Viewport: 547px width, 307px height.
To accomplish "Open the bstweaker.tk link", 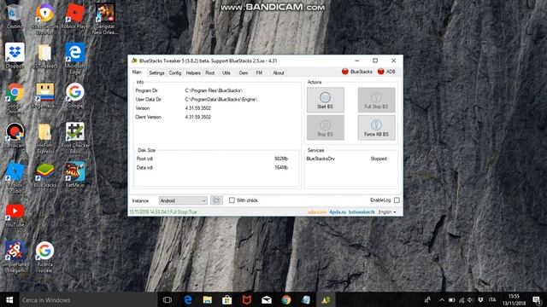I will (362, 212).
